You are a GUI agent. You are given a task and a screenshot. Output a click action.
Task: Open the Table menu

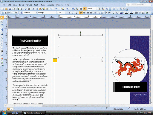pyautogui.click(x=43, y=5)
